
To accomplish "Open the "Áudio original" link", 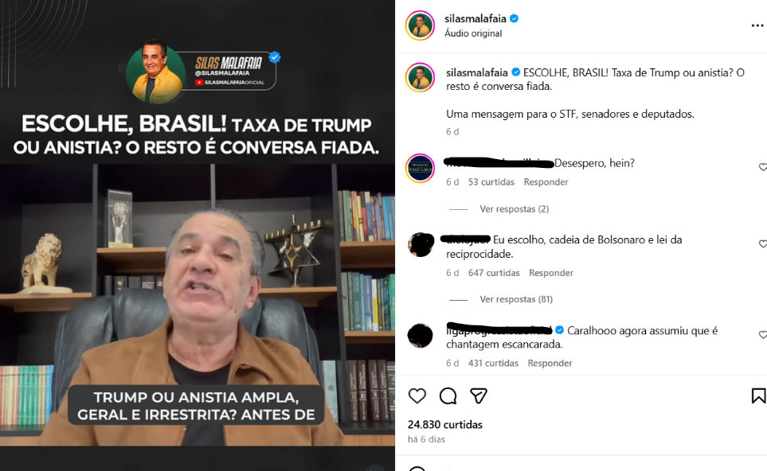I will (473, 33).
